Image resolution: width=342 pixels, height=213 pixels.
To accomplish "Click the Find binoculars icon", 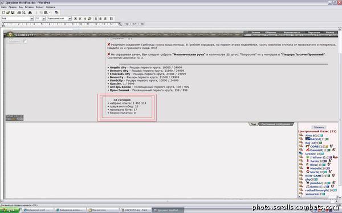I will tap(30, 12).
